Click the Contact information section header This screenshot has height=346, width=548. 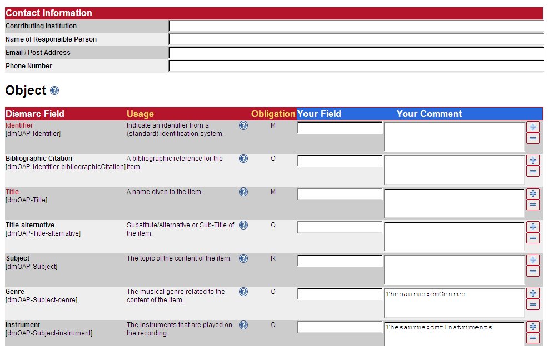coord(274,13)
